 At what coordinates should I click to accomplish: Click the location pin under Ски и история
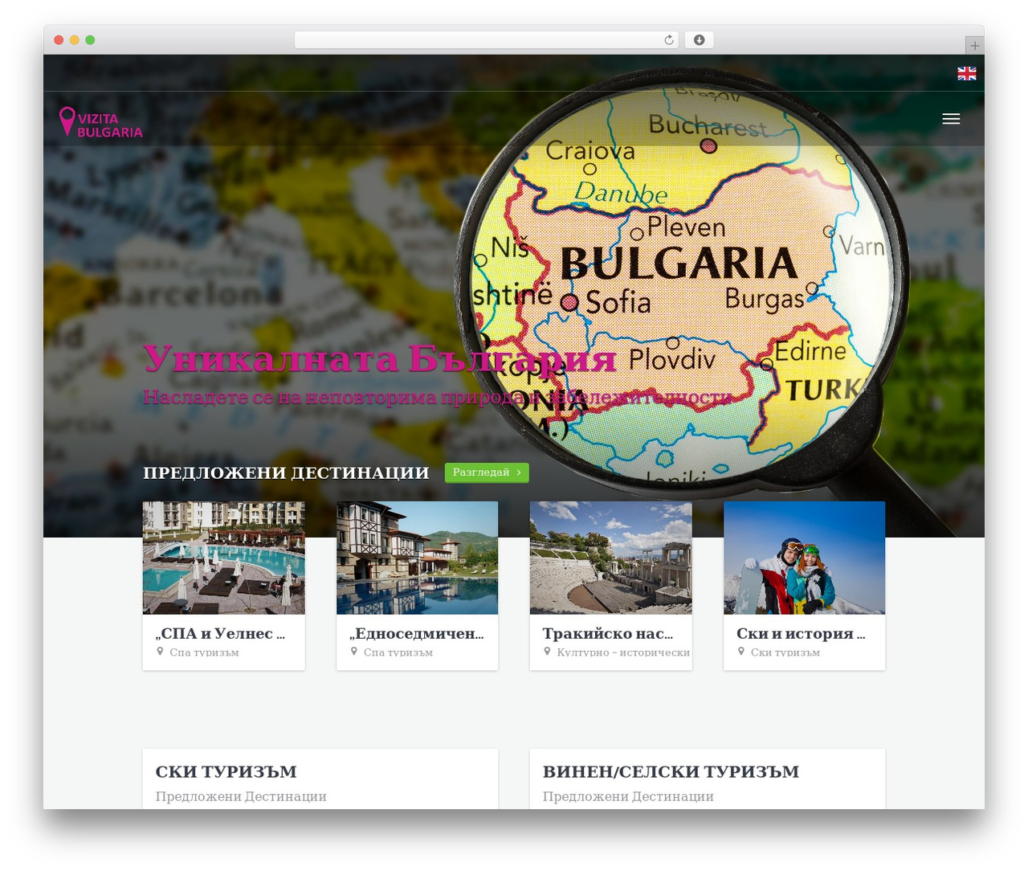coord(741,652)
